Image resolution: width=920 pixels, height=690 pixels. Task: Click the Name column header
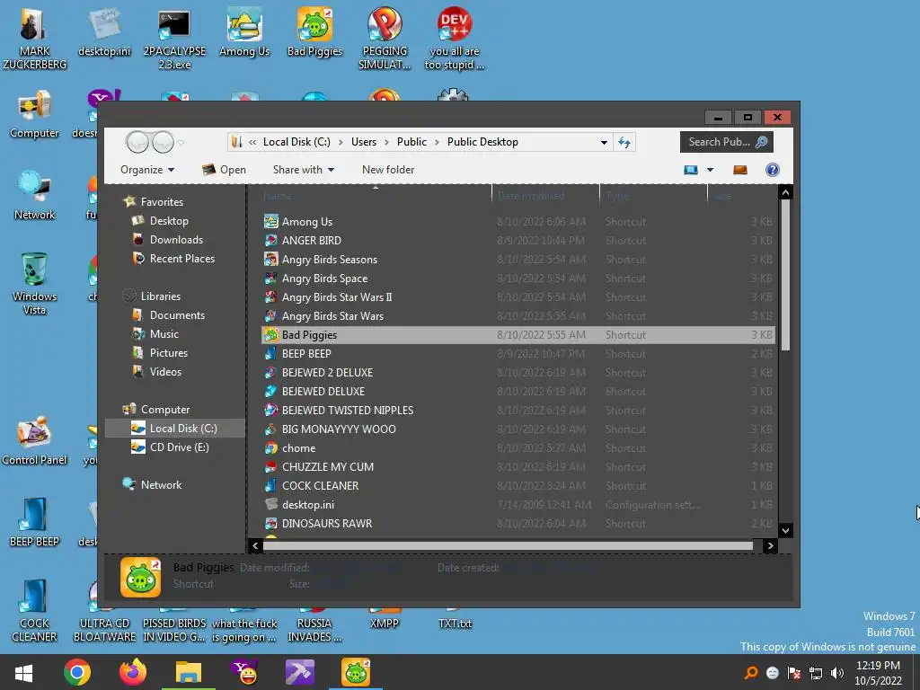pyautogui.click(x=376, y=195)
